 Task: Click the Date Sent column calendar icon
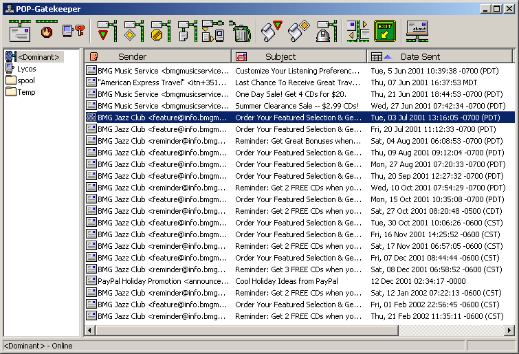(376, 57)
